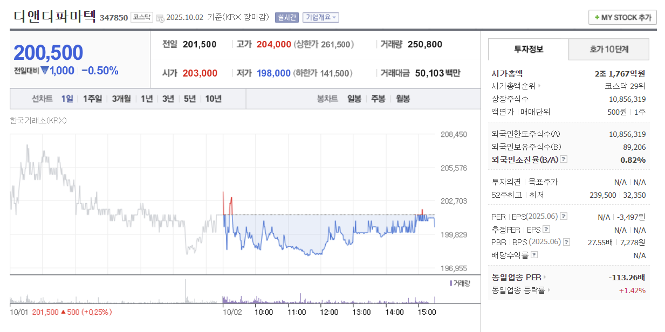Select the 5년 line chart period
Image resolution: width=665 pixels, height=332 pixels.
[190, 99]
